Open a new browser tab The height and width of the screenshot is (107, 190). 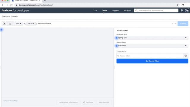click(x=45, y=1)
